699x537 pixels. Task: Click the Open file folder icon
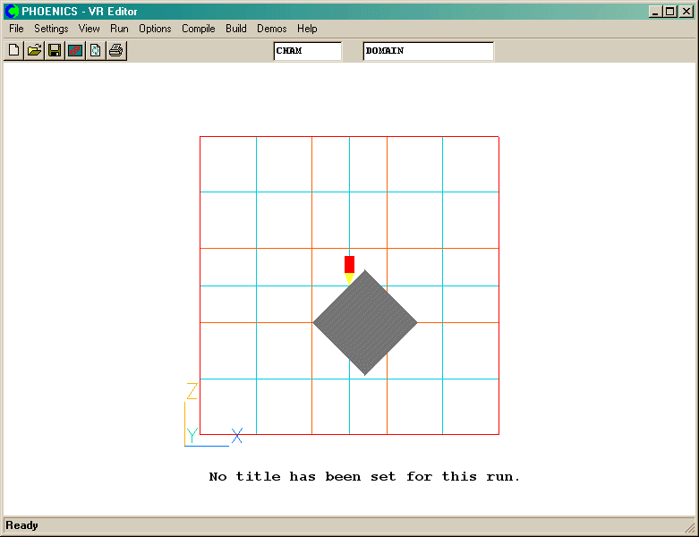click(x=34, y=51)
